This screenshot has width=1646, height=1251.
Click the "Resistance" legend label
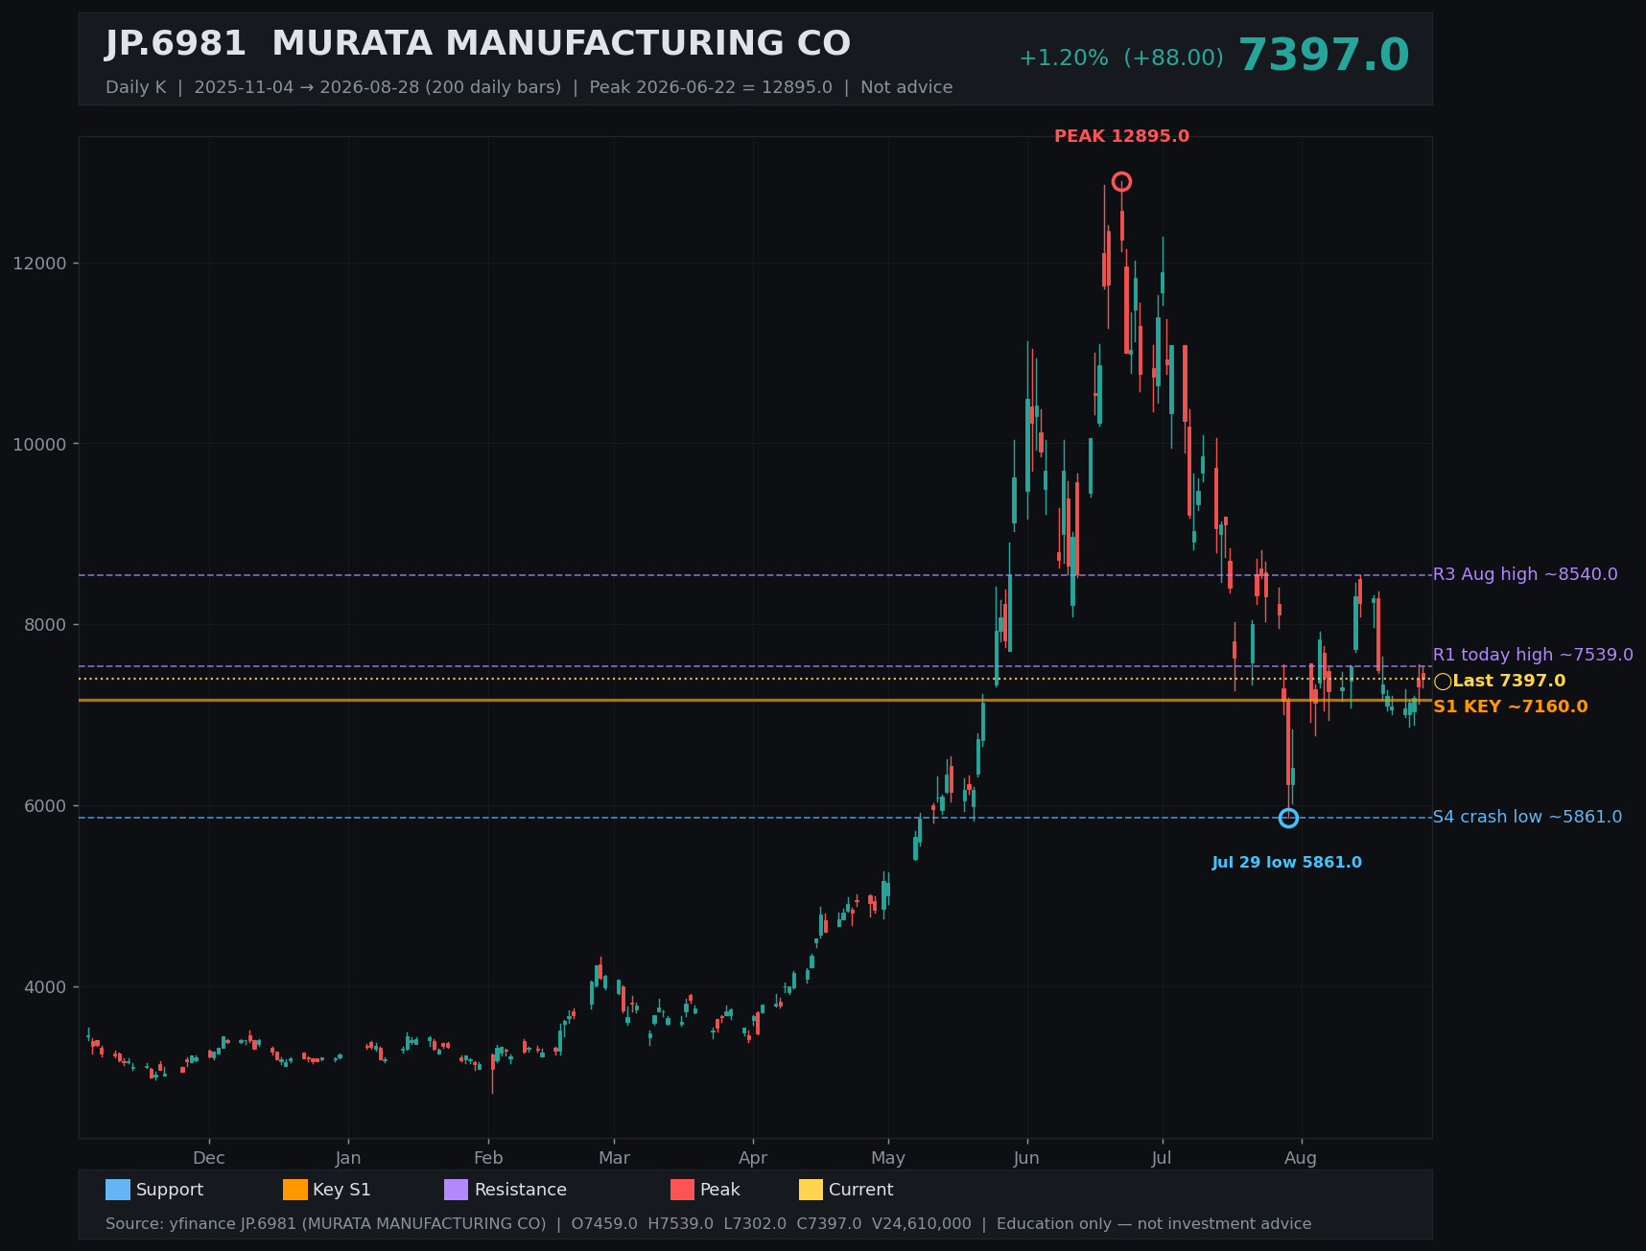click(x=521, y=1190)
